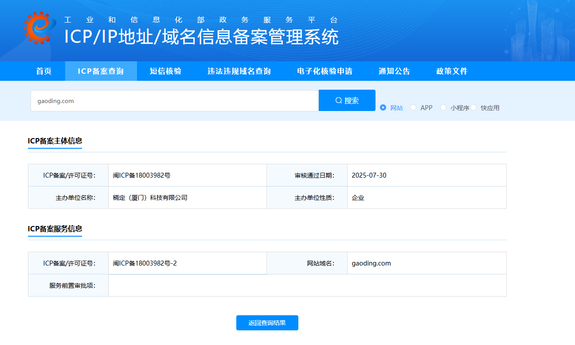Select the 快应用 radio option

pyautogui.click(x=485, y=107)
